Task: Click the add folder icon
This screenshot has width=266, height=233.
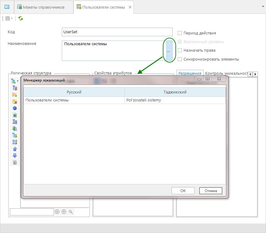Action: click(x=14, y=95)
